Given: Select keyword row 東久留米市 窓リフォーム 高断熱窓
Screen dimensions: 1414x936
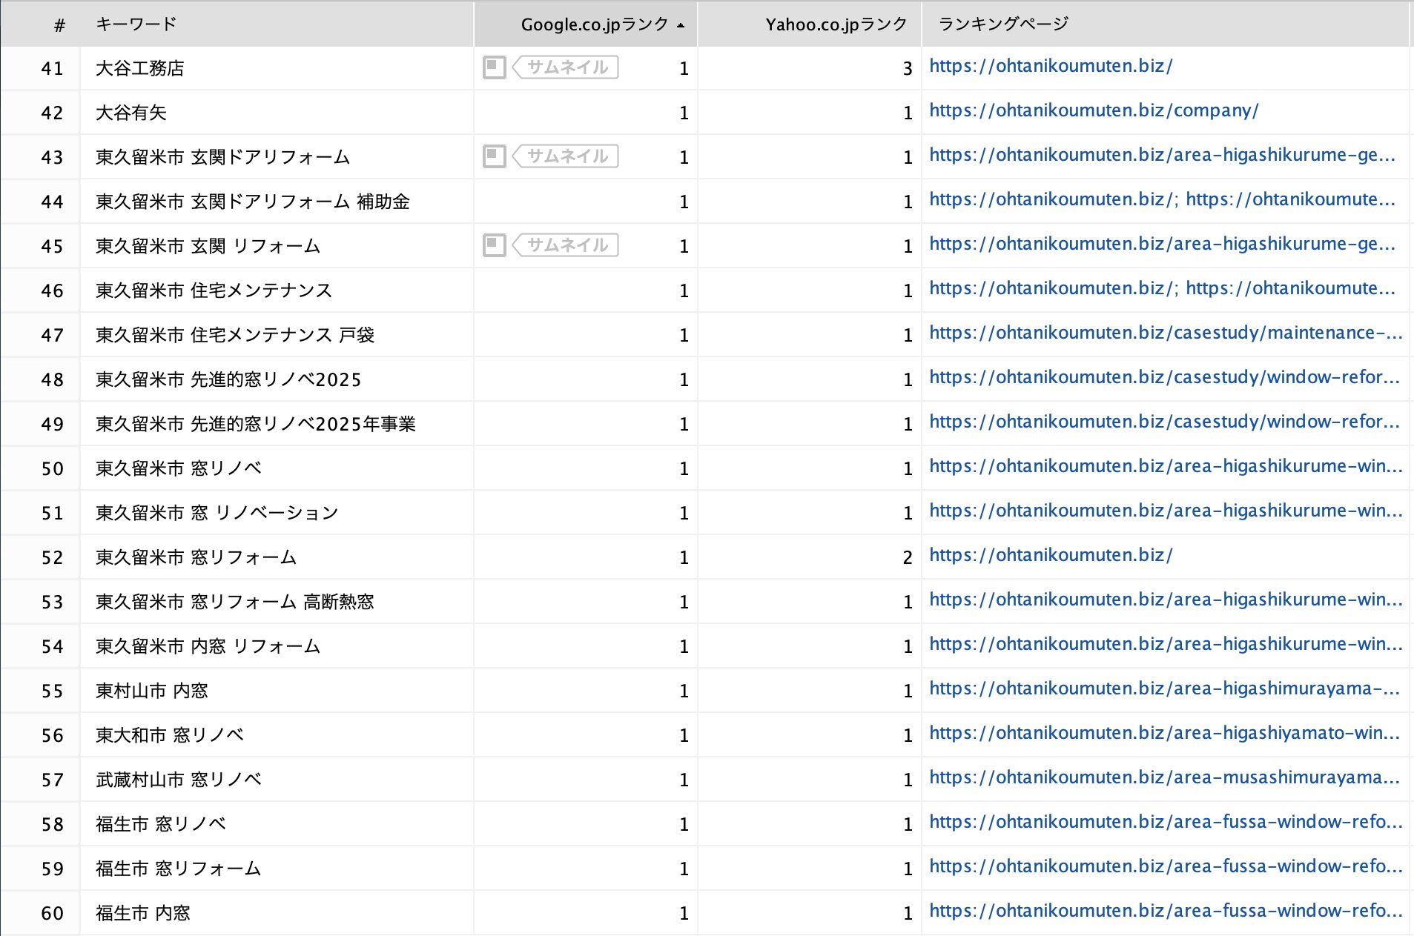Looking at the screenshot, I should click(234, 602).
